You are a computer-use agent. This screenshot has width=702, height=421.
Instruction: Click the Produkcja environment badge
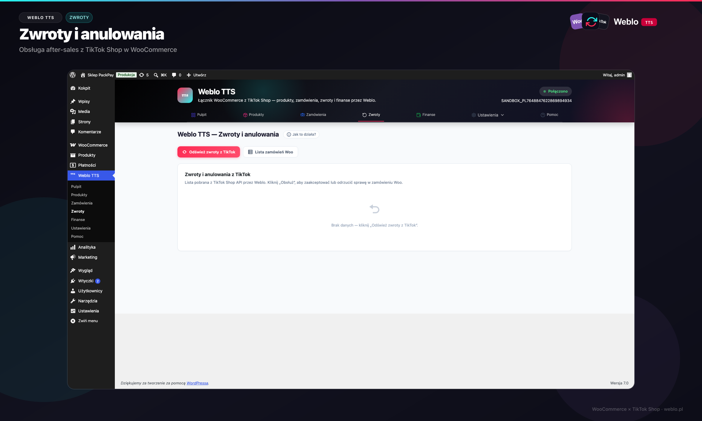126,75
